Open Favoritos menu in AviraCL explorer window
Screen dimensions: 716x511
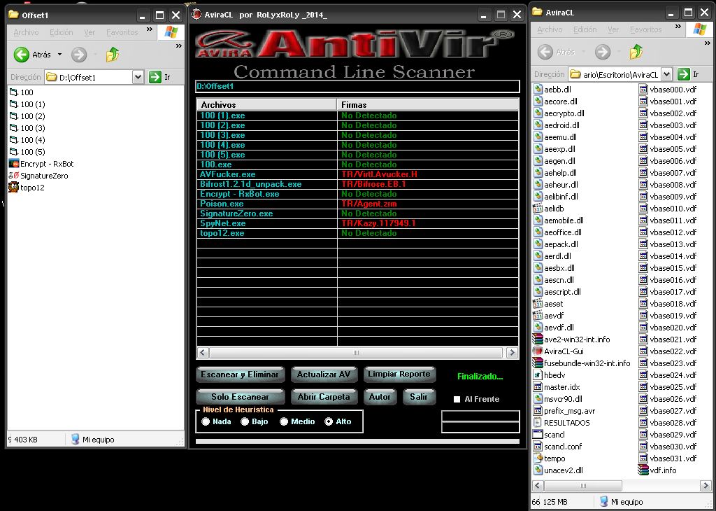click(645, 29)
